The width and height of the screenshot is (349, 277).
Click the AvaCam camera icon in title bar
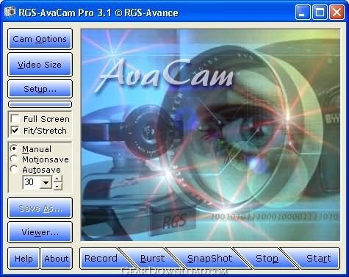[x=10, y=12]
